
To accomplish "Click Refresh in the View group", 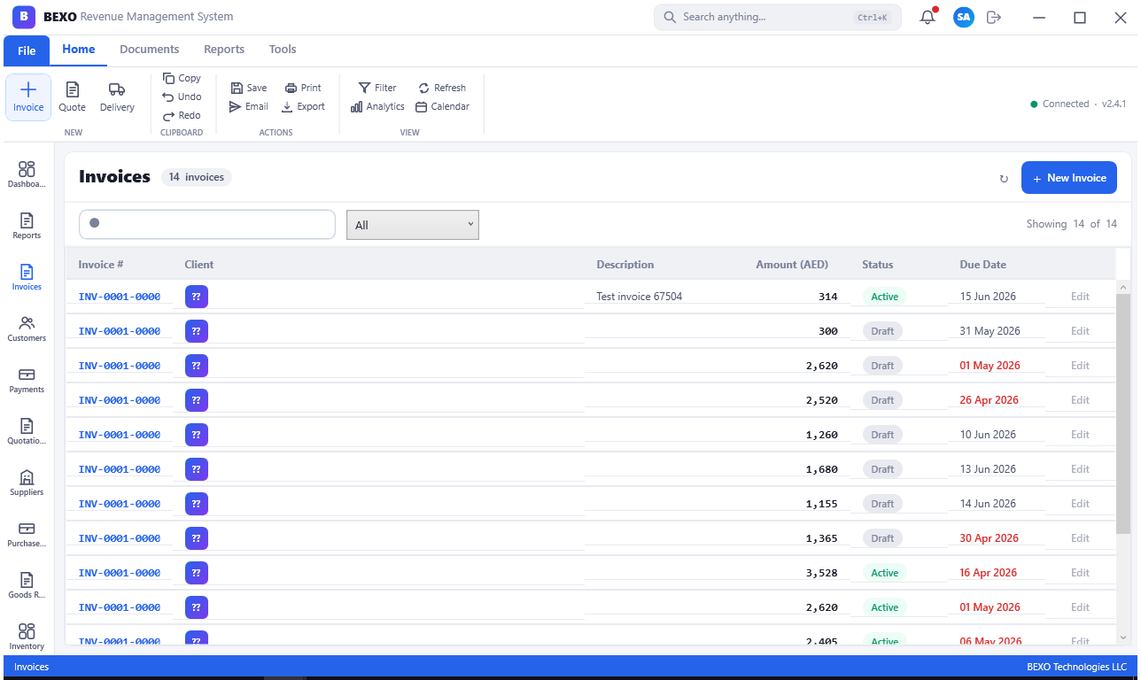I will (442, 88).
